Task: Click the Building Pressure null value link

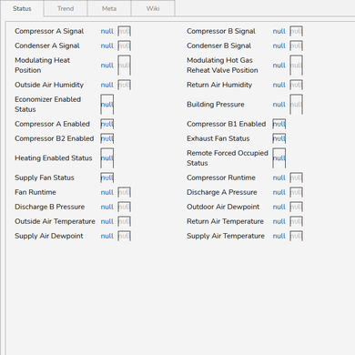Action: tap(279, 105)
